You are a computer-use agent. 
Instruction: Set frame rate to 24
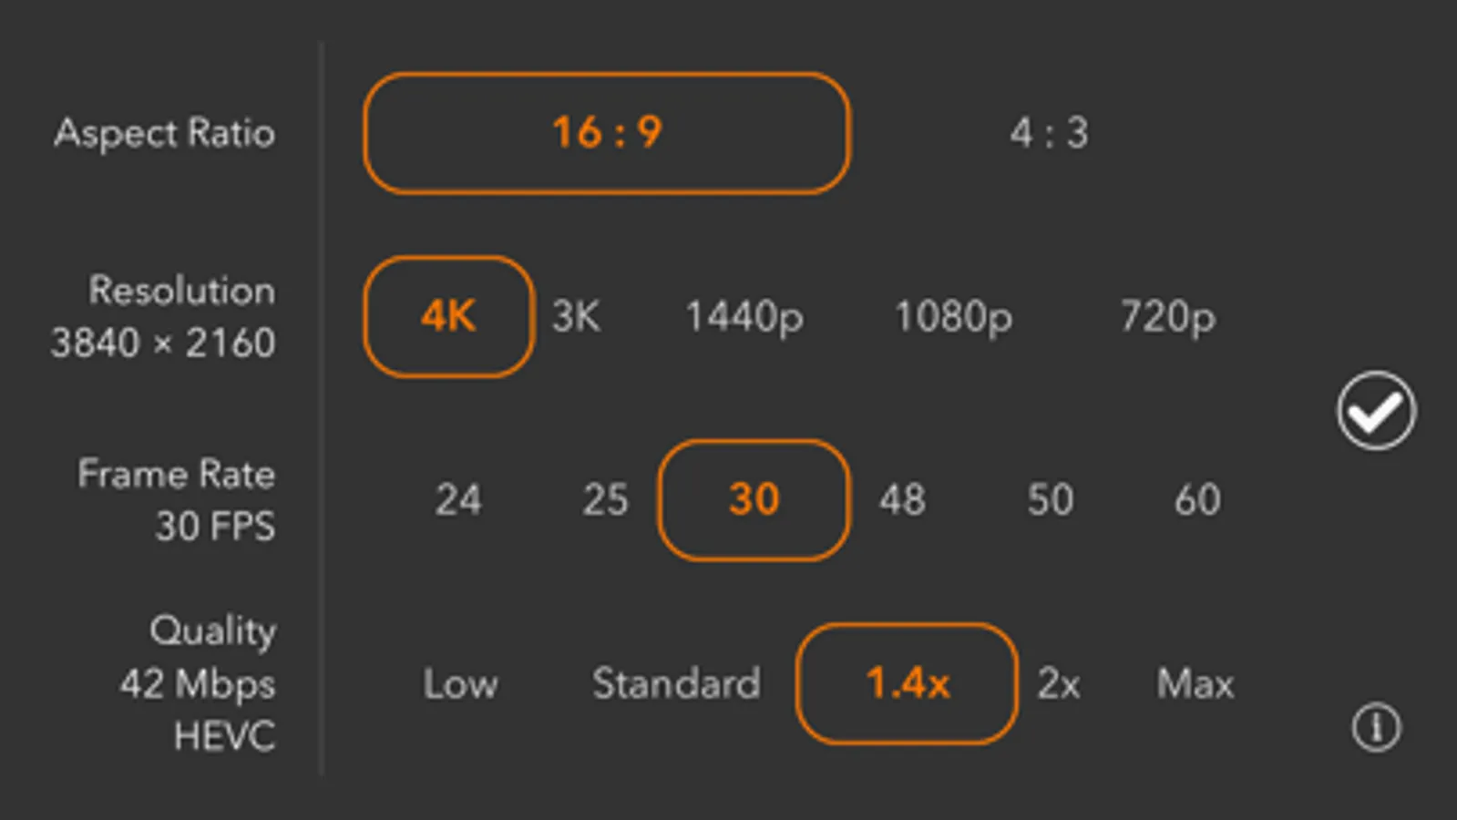click(x=457, y=499)
